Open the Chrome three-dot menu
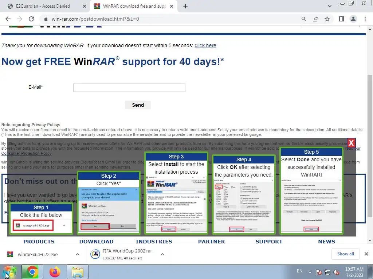 pos(365,19)
